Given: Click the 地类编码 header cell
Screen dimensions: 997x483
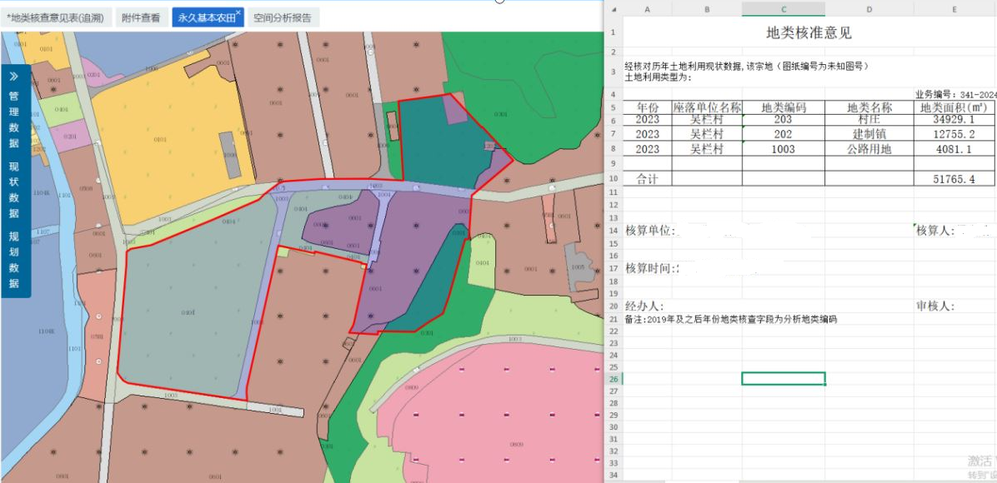Looking at the screenshot, I should pyautogui.click(x=784, y=107).
